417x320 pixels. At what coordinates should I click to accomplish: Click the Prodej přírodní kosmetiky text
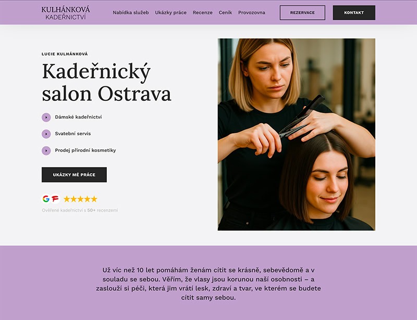85,150
